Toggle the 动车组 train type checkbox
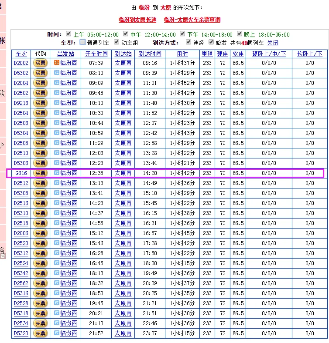 pyautogui.click(x=117, y=42)
